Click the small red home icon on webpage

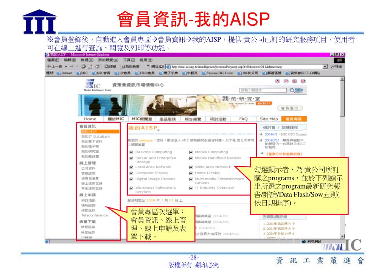point(278,81)
